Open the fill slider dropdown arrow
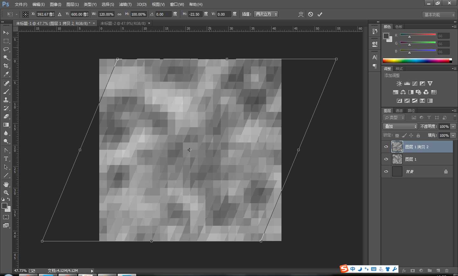The image size is (458, 276). 453,135
